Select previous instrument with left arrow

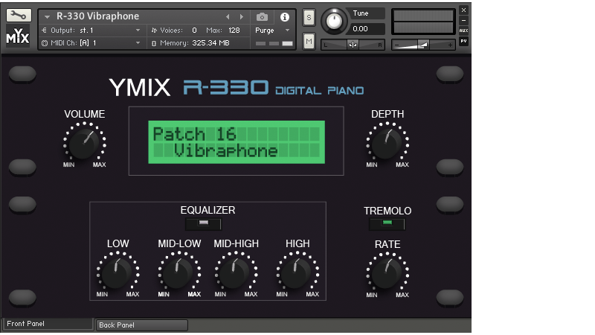click(x=228, y=17)
